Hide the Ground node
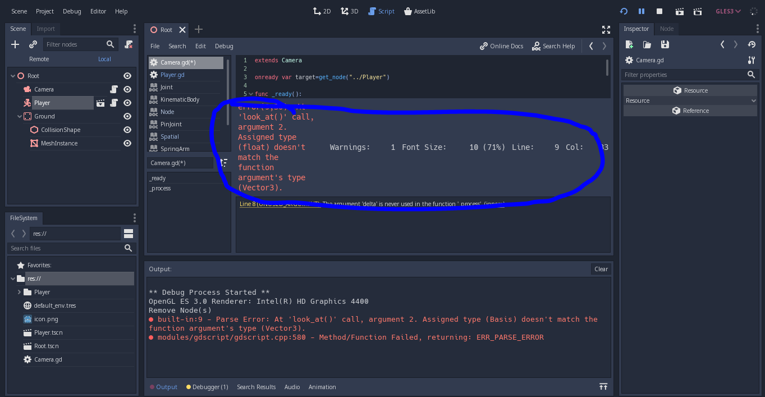This screenshot has width=765, height=397. (x=127, y=116)
